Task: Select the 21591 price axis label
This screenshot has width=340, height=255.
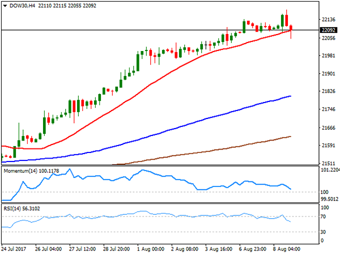Action: 329,145
